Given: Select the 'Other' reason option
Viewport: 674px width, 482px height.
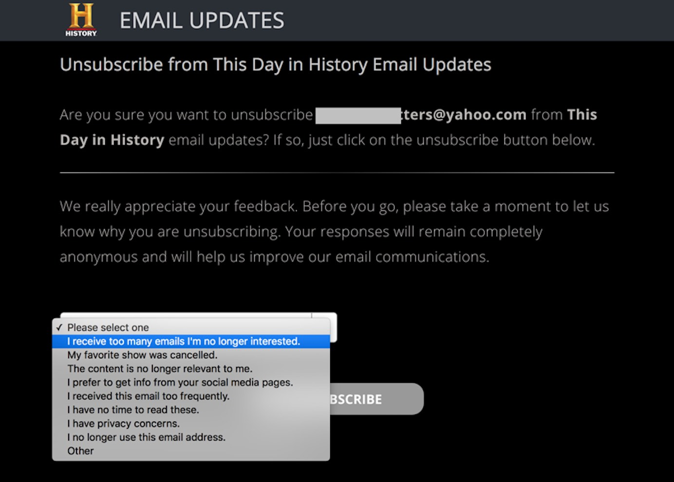Looking at the screenshot, I should click(x=80, y=451).
